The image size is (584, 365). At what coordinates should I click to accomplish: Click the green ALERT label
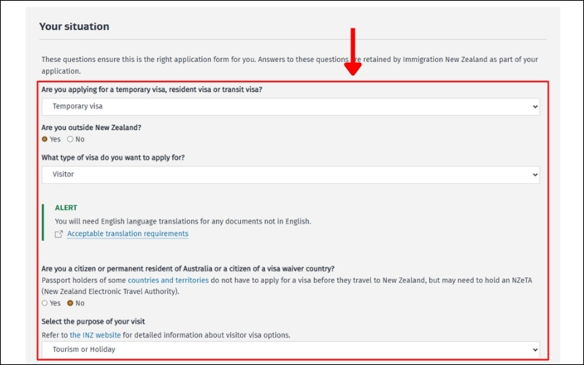point(66,208)
